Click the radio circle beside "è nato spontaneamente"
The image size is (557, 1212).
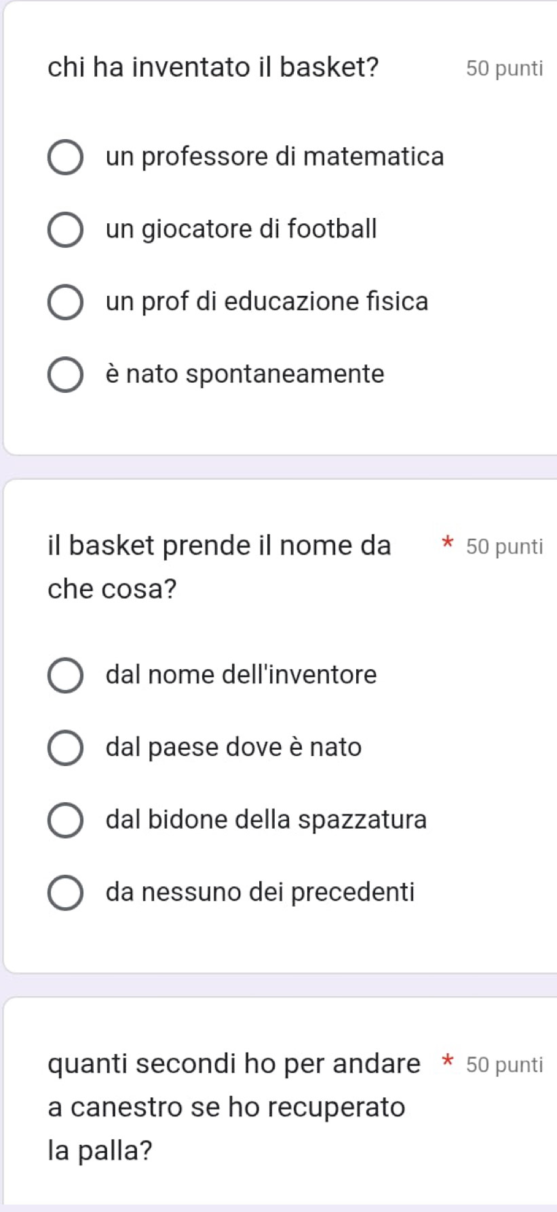tap(66, 375)
